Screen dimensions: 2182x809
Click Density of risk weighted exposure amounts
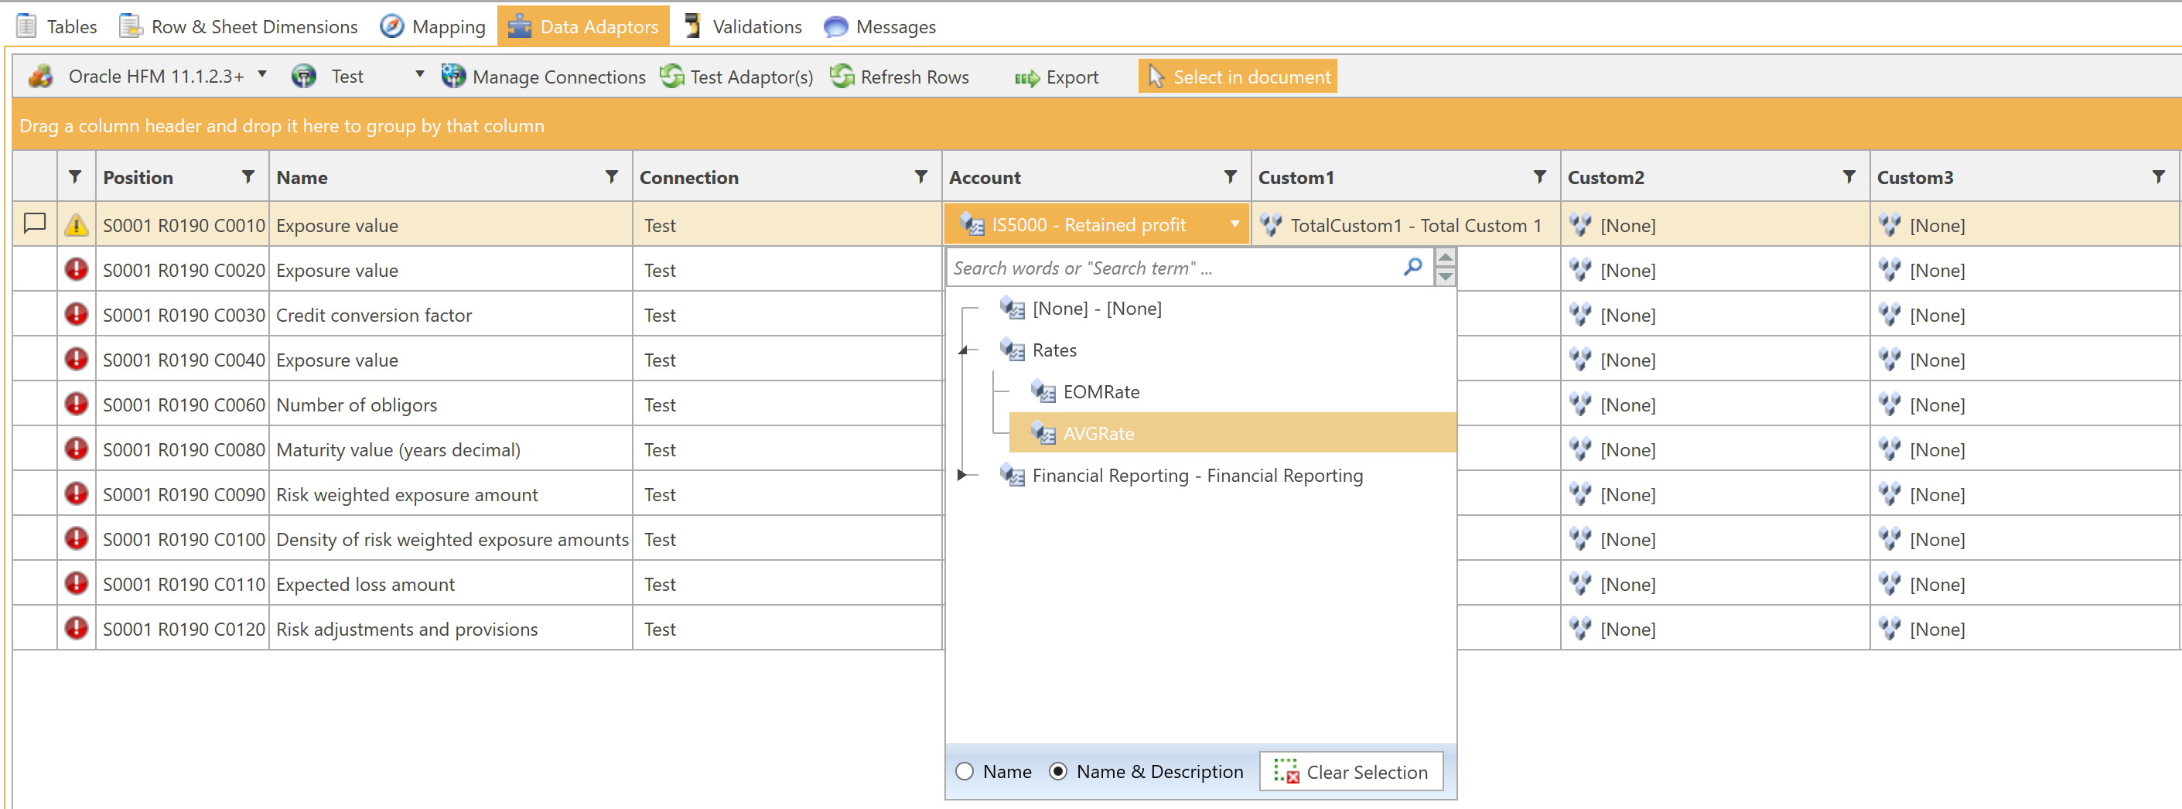click(x=452, y=540)
